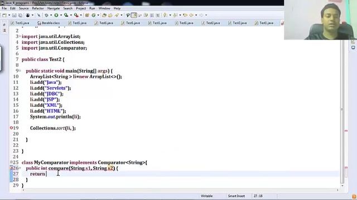
Task: Go to previous annotation icon
Action: tap(175, 15)
